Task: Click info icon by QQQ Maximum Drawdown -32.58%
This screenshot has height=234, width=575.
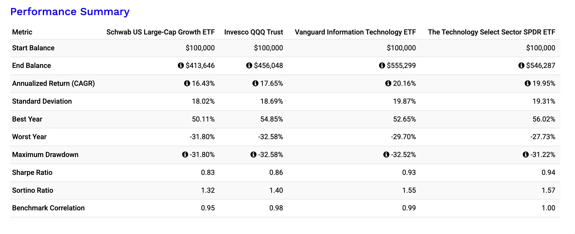Action: click(x=253, y=154)
